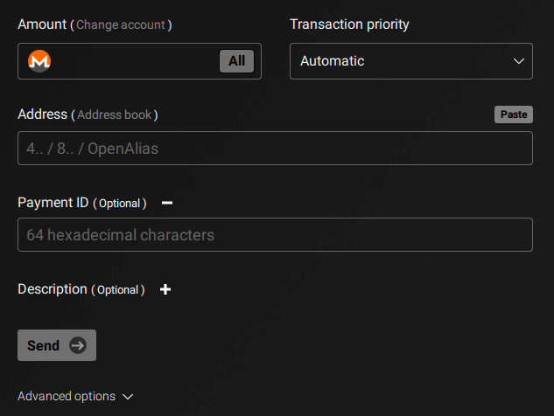Click the chevron beside Advanced options
The image size is (554, 416).
click(128, 397)
